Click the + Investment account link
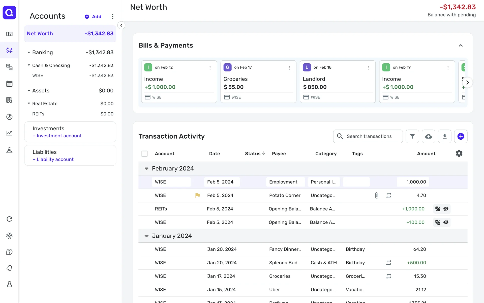 (x=57, y=136)
